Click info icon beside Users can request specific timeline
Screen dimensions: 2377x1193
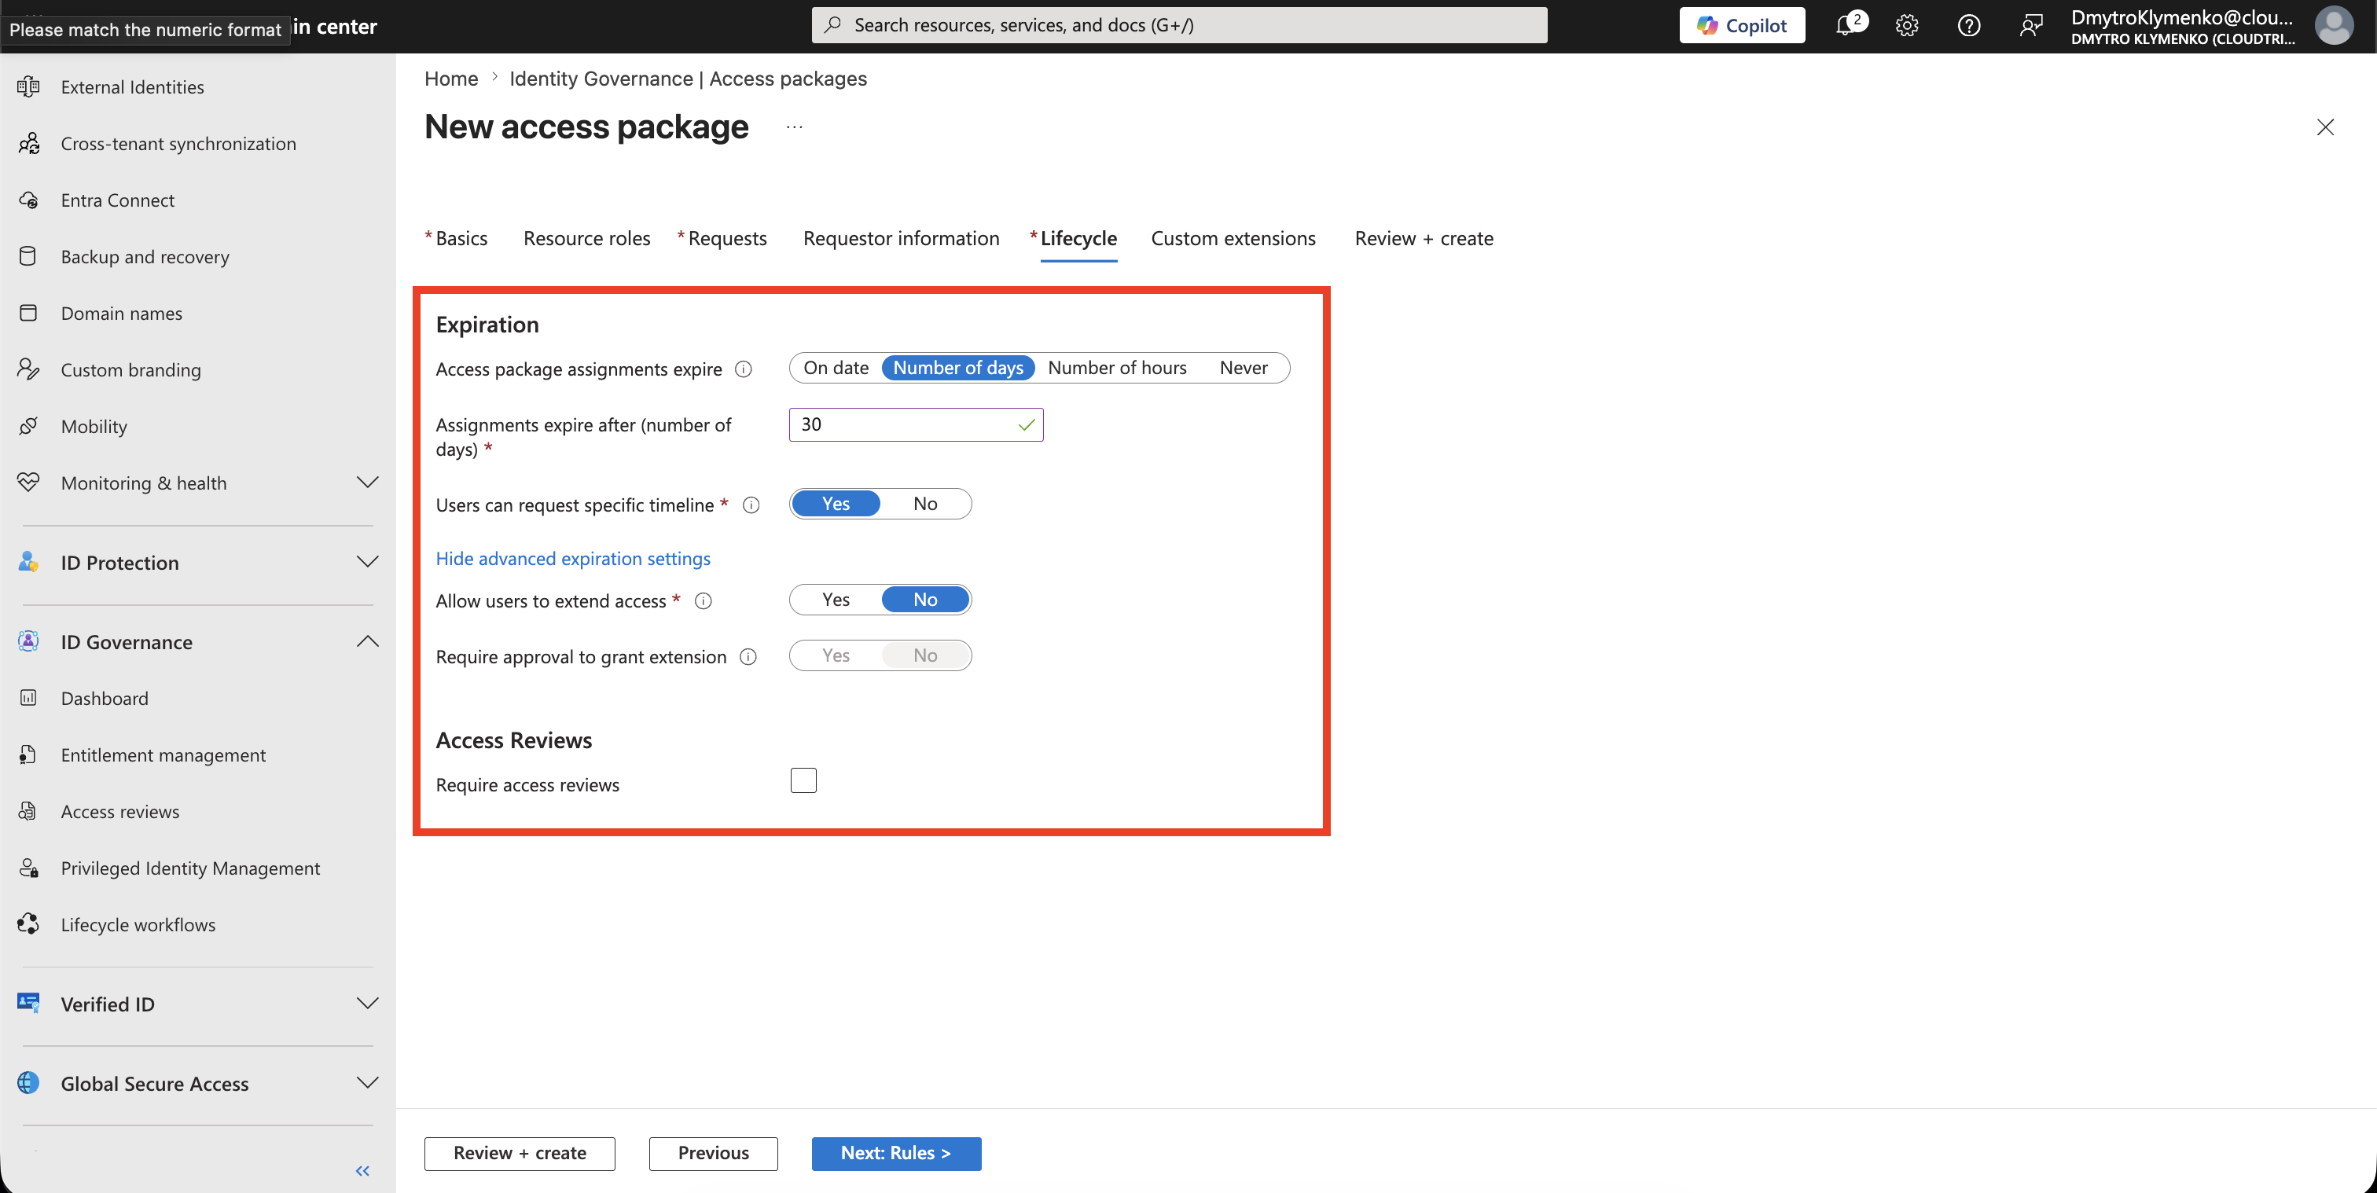pos(751,505)
